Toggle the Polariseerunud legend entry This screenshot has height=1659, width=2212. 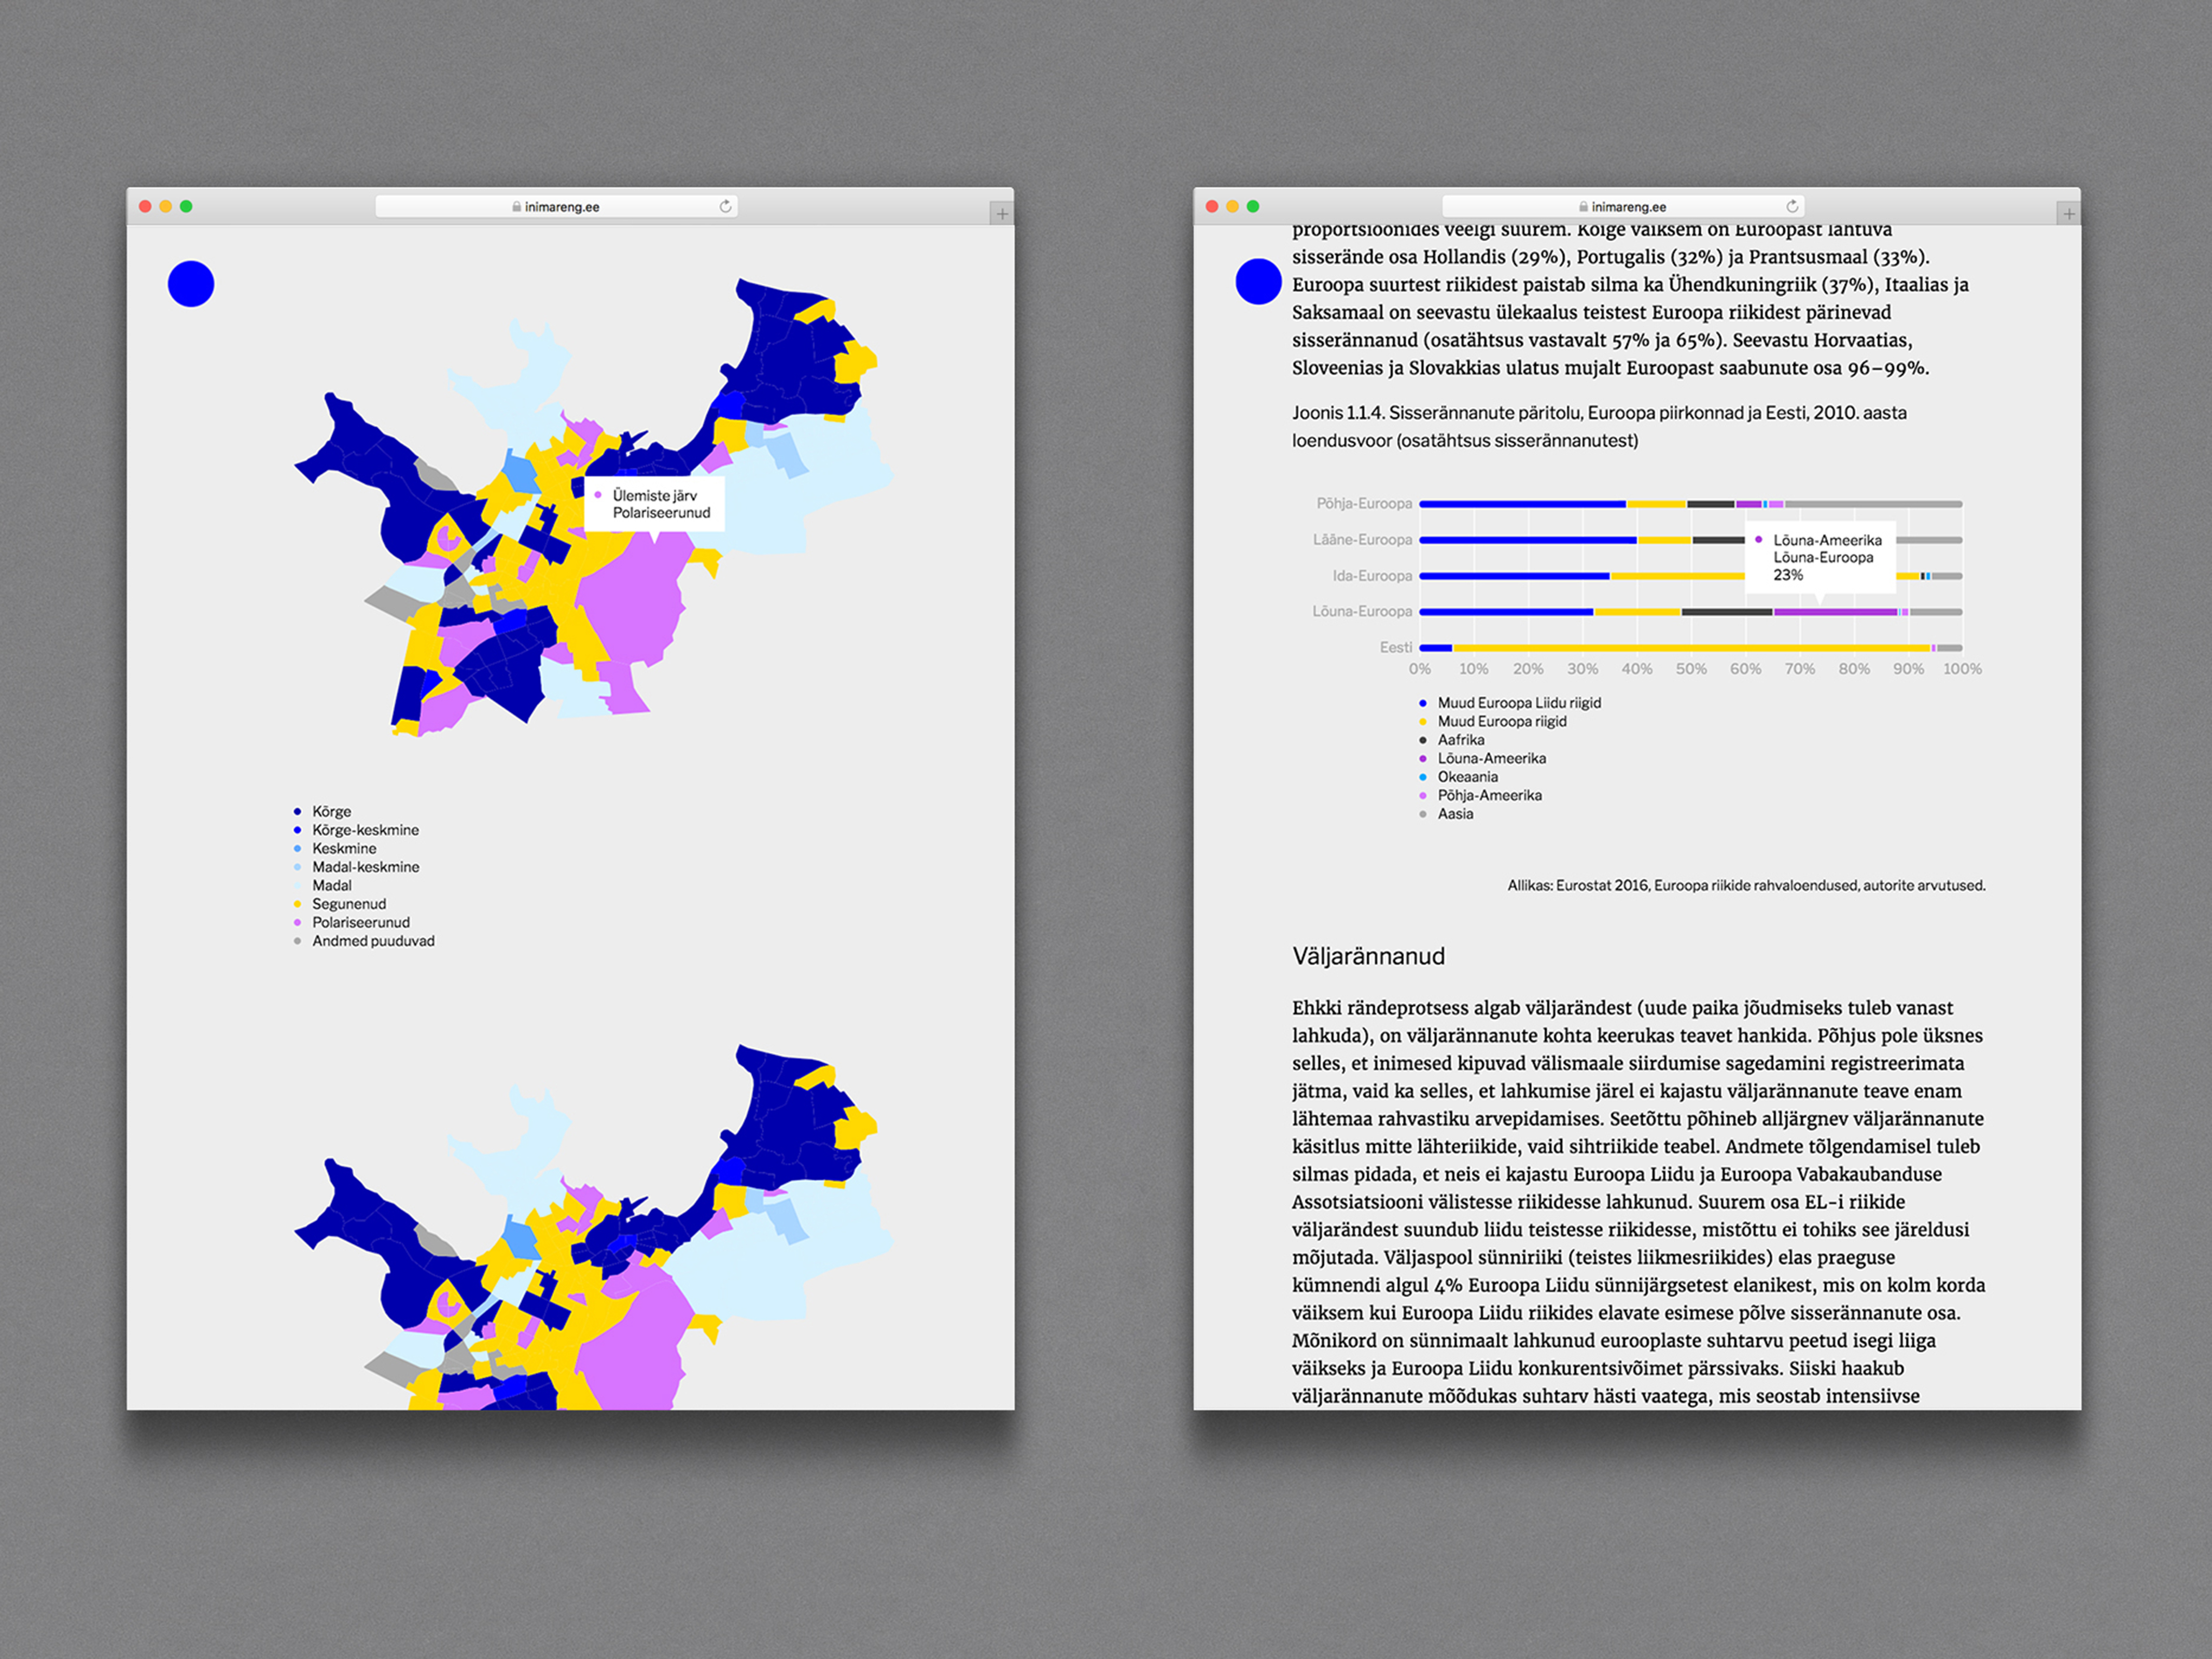coord(360,922)
